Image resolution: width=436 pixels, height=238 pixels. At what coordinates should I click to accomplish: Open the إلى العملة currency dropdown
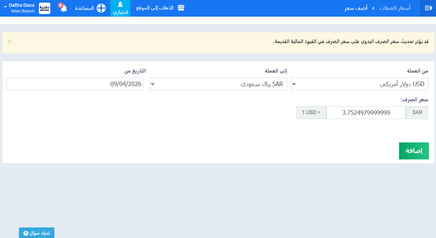tap(218, 84)
